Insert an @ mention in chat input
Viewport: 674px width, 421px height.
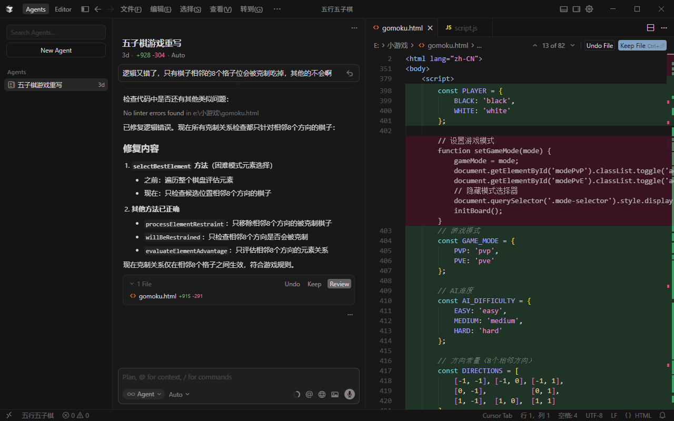(309, 394)
